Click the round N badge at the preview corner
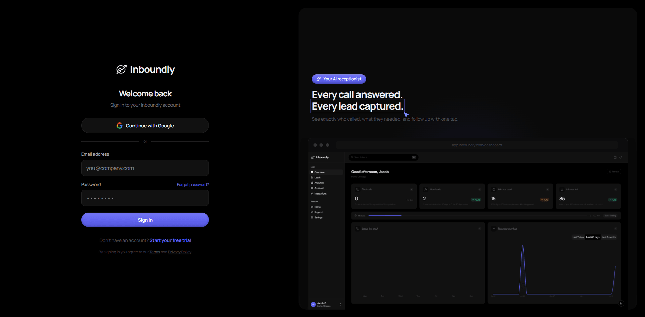645x317 pixels. (x=621, y=304)
